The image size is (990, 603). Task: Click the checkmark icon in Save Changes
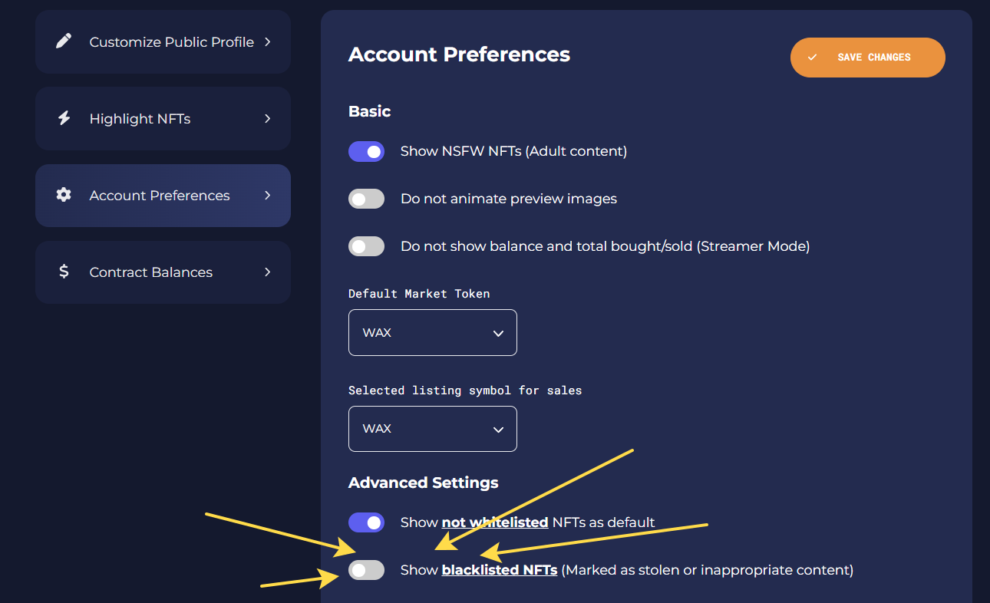[x=812, y=58]
